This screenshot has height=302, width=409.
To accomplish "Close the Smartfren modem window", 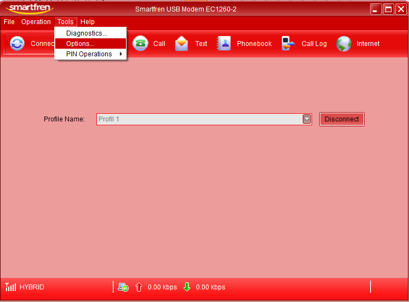I will [x=401, y=9].
